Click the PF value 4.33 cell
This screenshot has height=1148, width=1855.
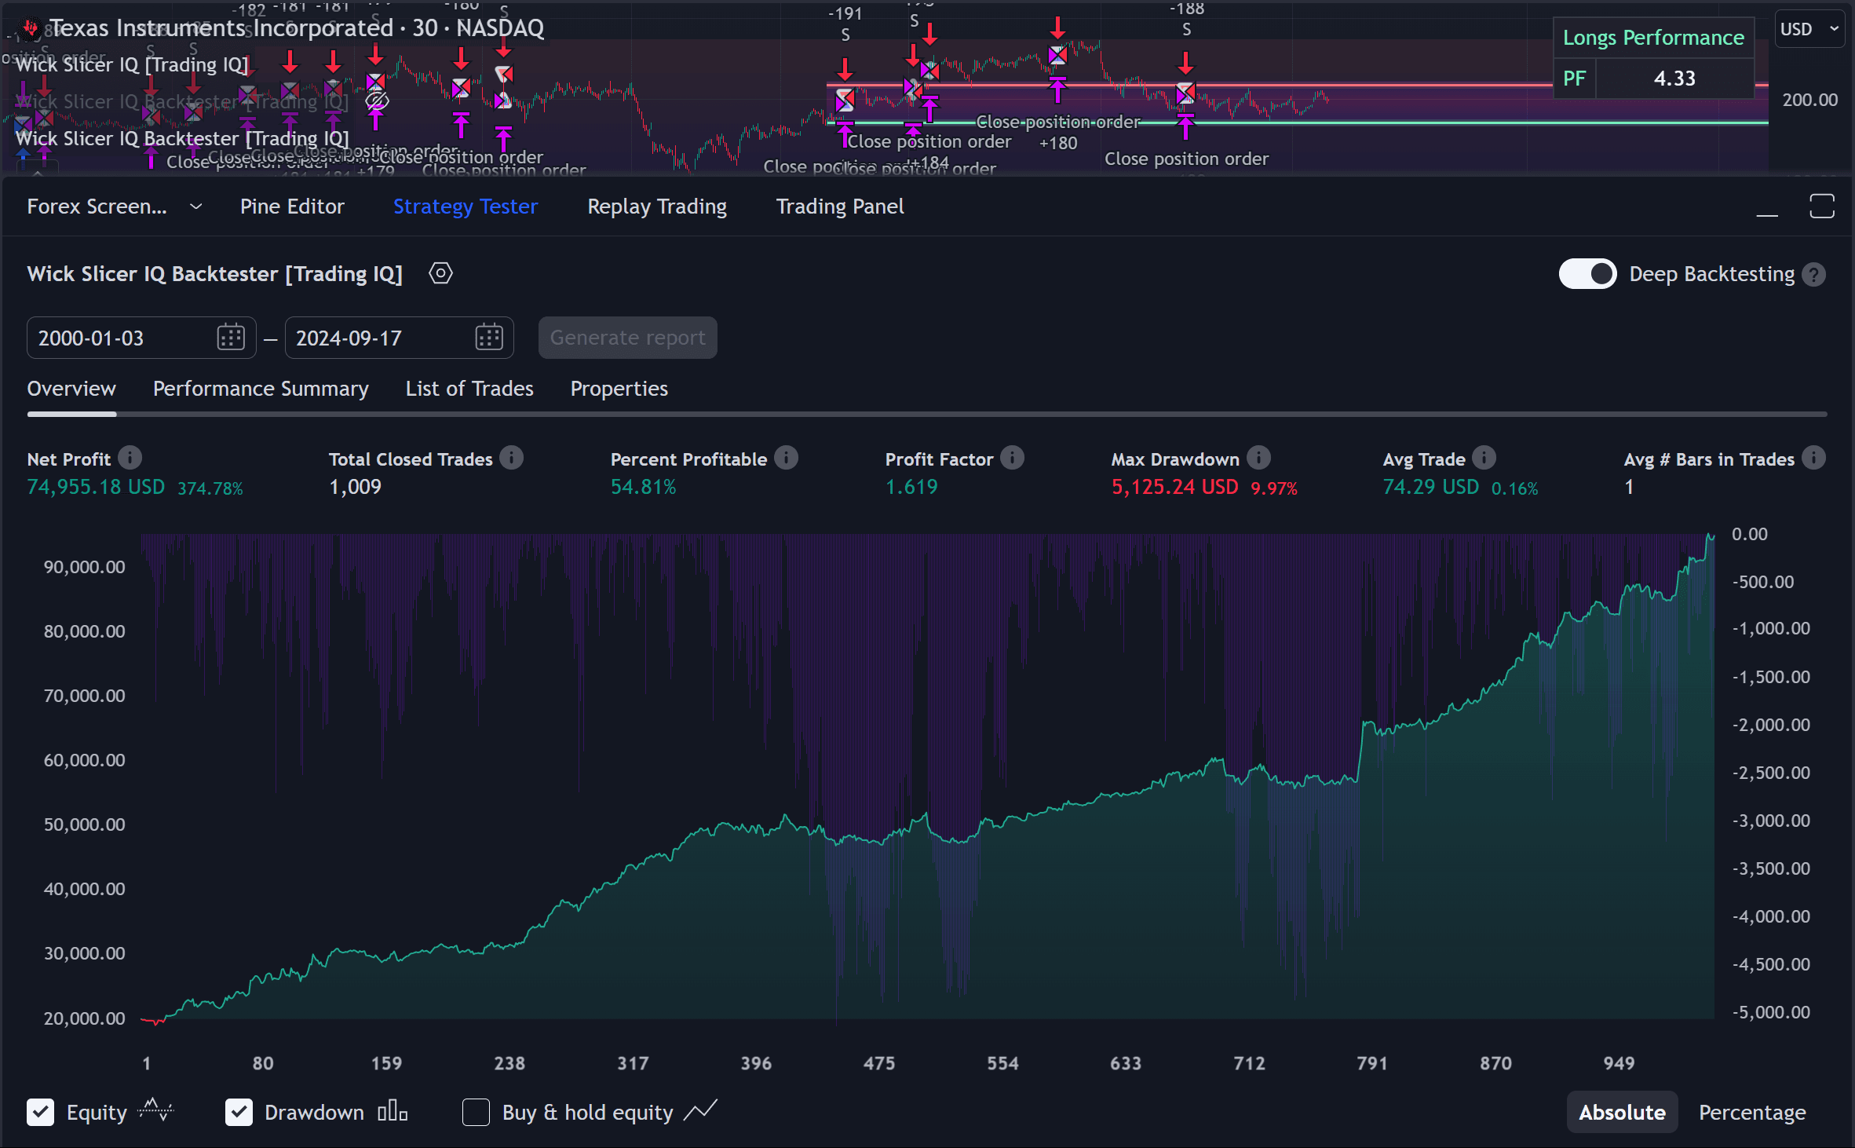(1674, 79)
